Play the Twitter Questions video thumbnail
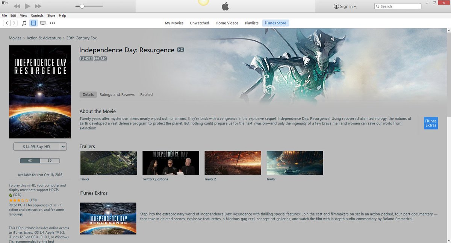451x243 pixels. point(171,163)
